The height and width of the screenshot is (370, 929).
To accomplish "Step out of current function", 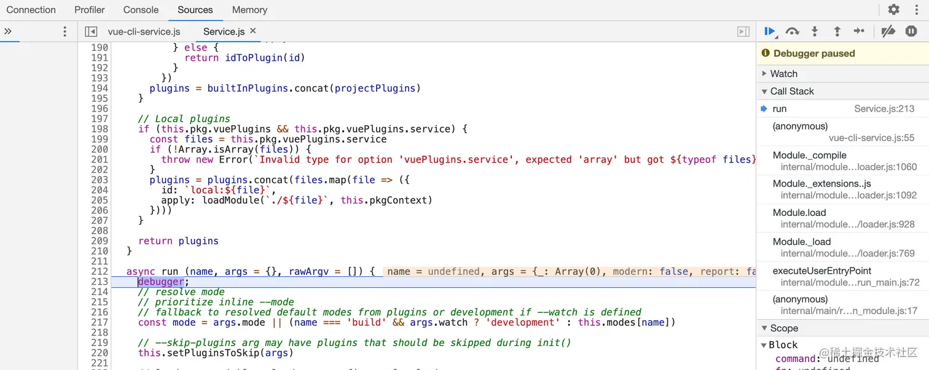I will pos(837,31).
